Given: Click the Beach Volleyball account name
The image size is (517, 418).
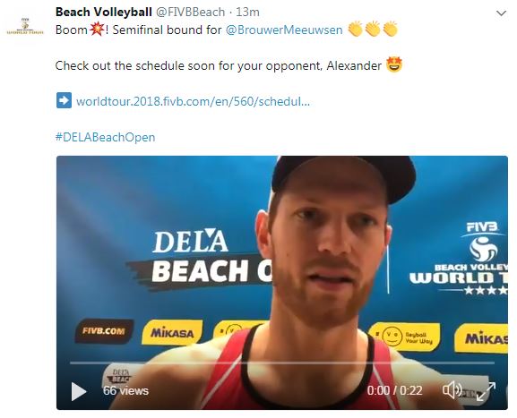Looking at the screenshot, I should pyautogui.click(x=104, y=13).
